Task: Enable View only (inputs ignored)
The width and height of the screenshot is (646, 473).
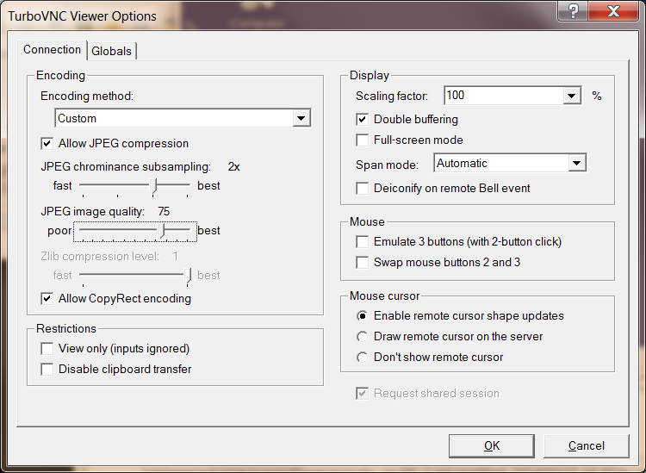Action: click(47, 349)
